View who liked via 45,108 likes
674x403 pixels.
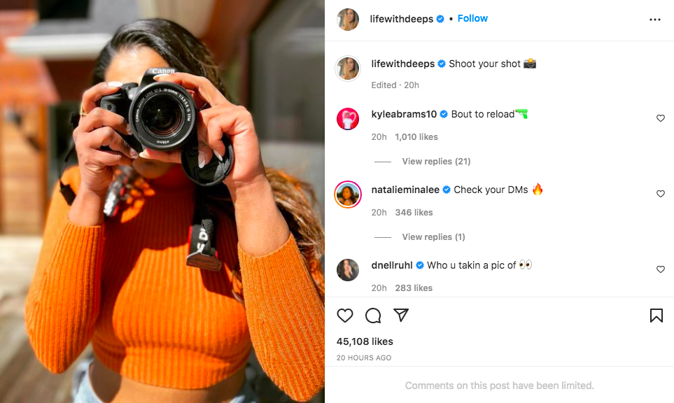point(365,341)
